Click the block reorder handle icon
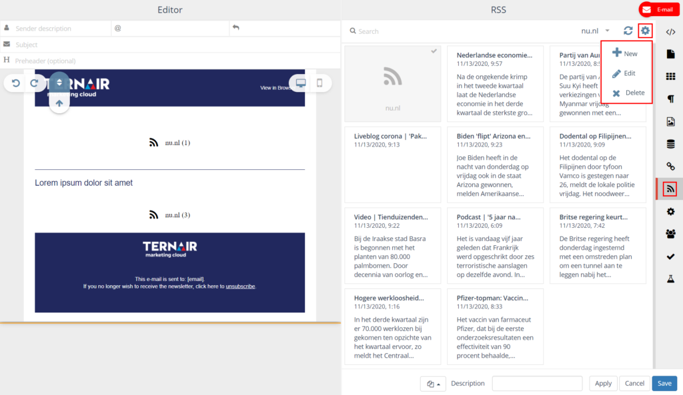The image size is (683, 395). pyautogui.click(x=59, y=83)
